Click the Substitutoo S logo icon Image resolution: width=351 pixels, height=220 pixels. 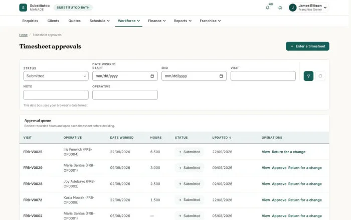point(23,8)
